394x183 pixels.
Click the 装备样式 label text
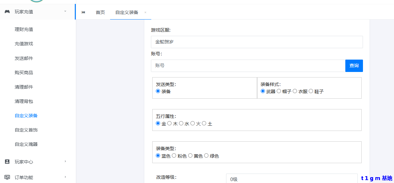[x=271, y=84]
